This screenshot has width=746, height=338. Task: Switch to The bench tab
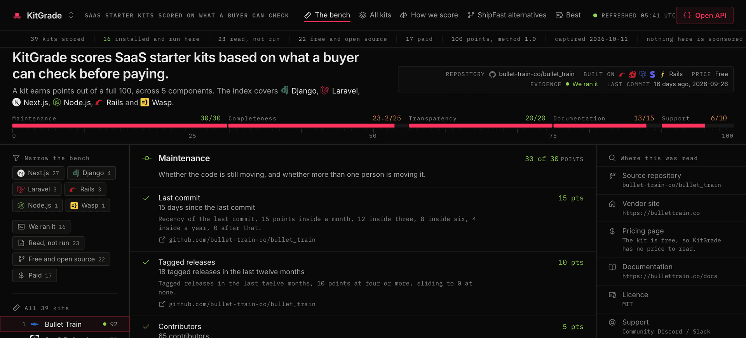[x=327, y=15]
